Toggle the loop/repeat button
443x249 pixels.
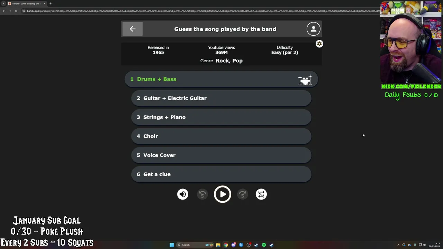click(x=261, y=194)
